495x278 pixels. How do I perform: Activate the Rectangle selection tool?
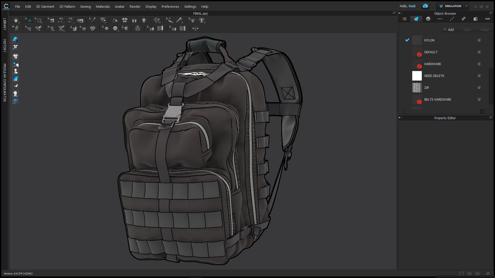click(39, 20)
